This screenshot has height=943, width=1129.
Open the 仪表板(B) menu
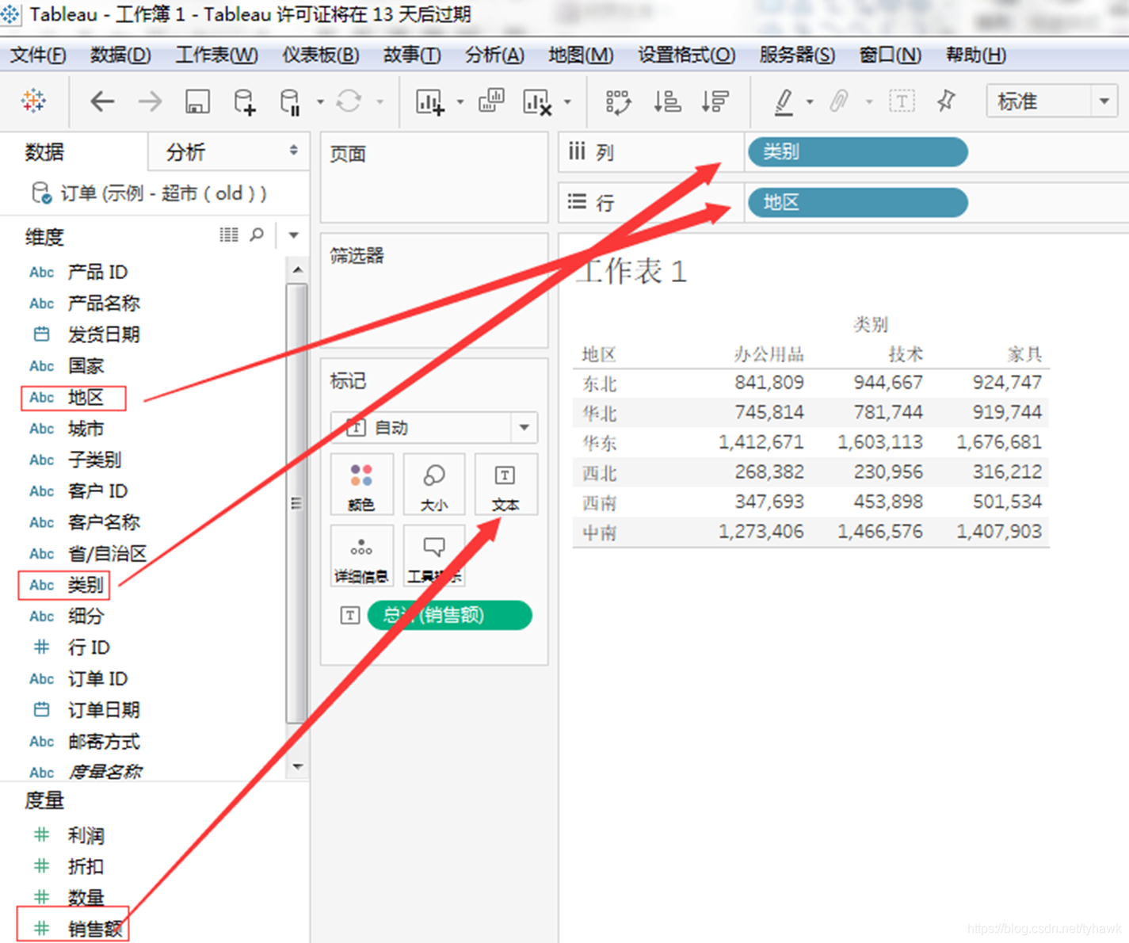coord(320,55)
